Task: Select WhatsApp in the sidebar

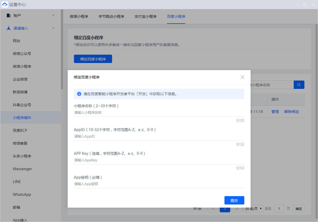Action: 22,195
